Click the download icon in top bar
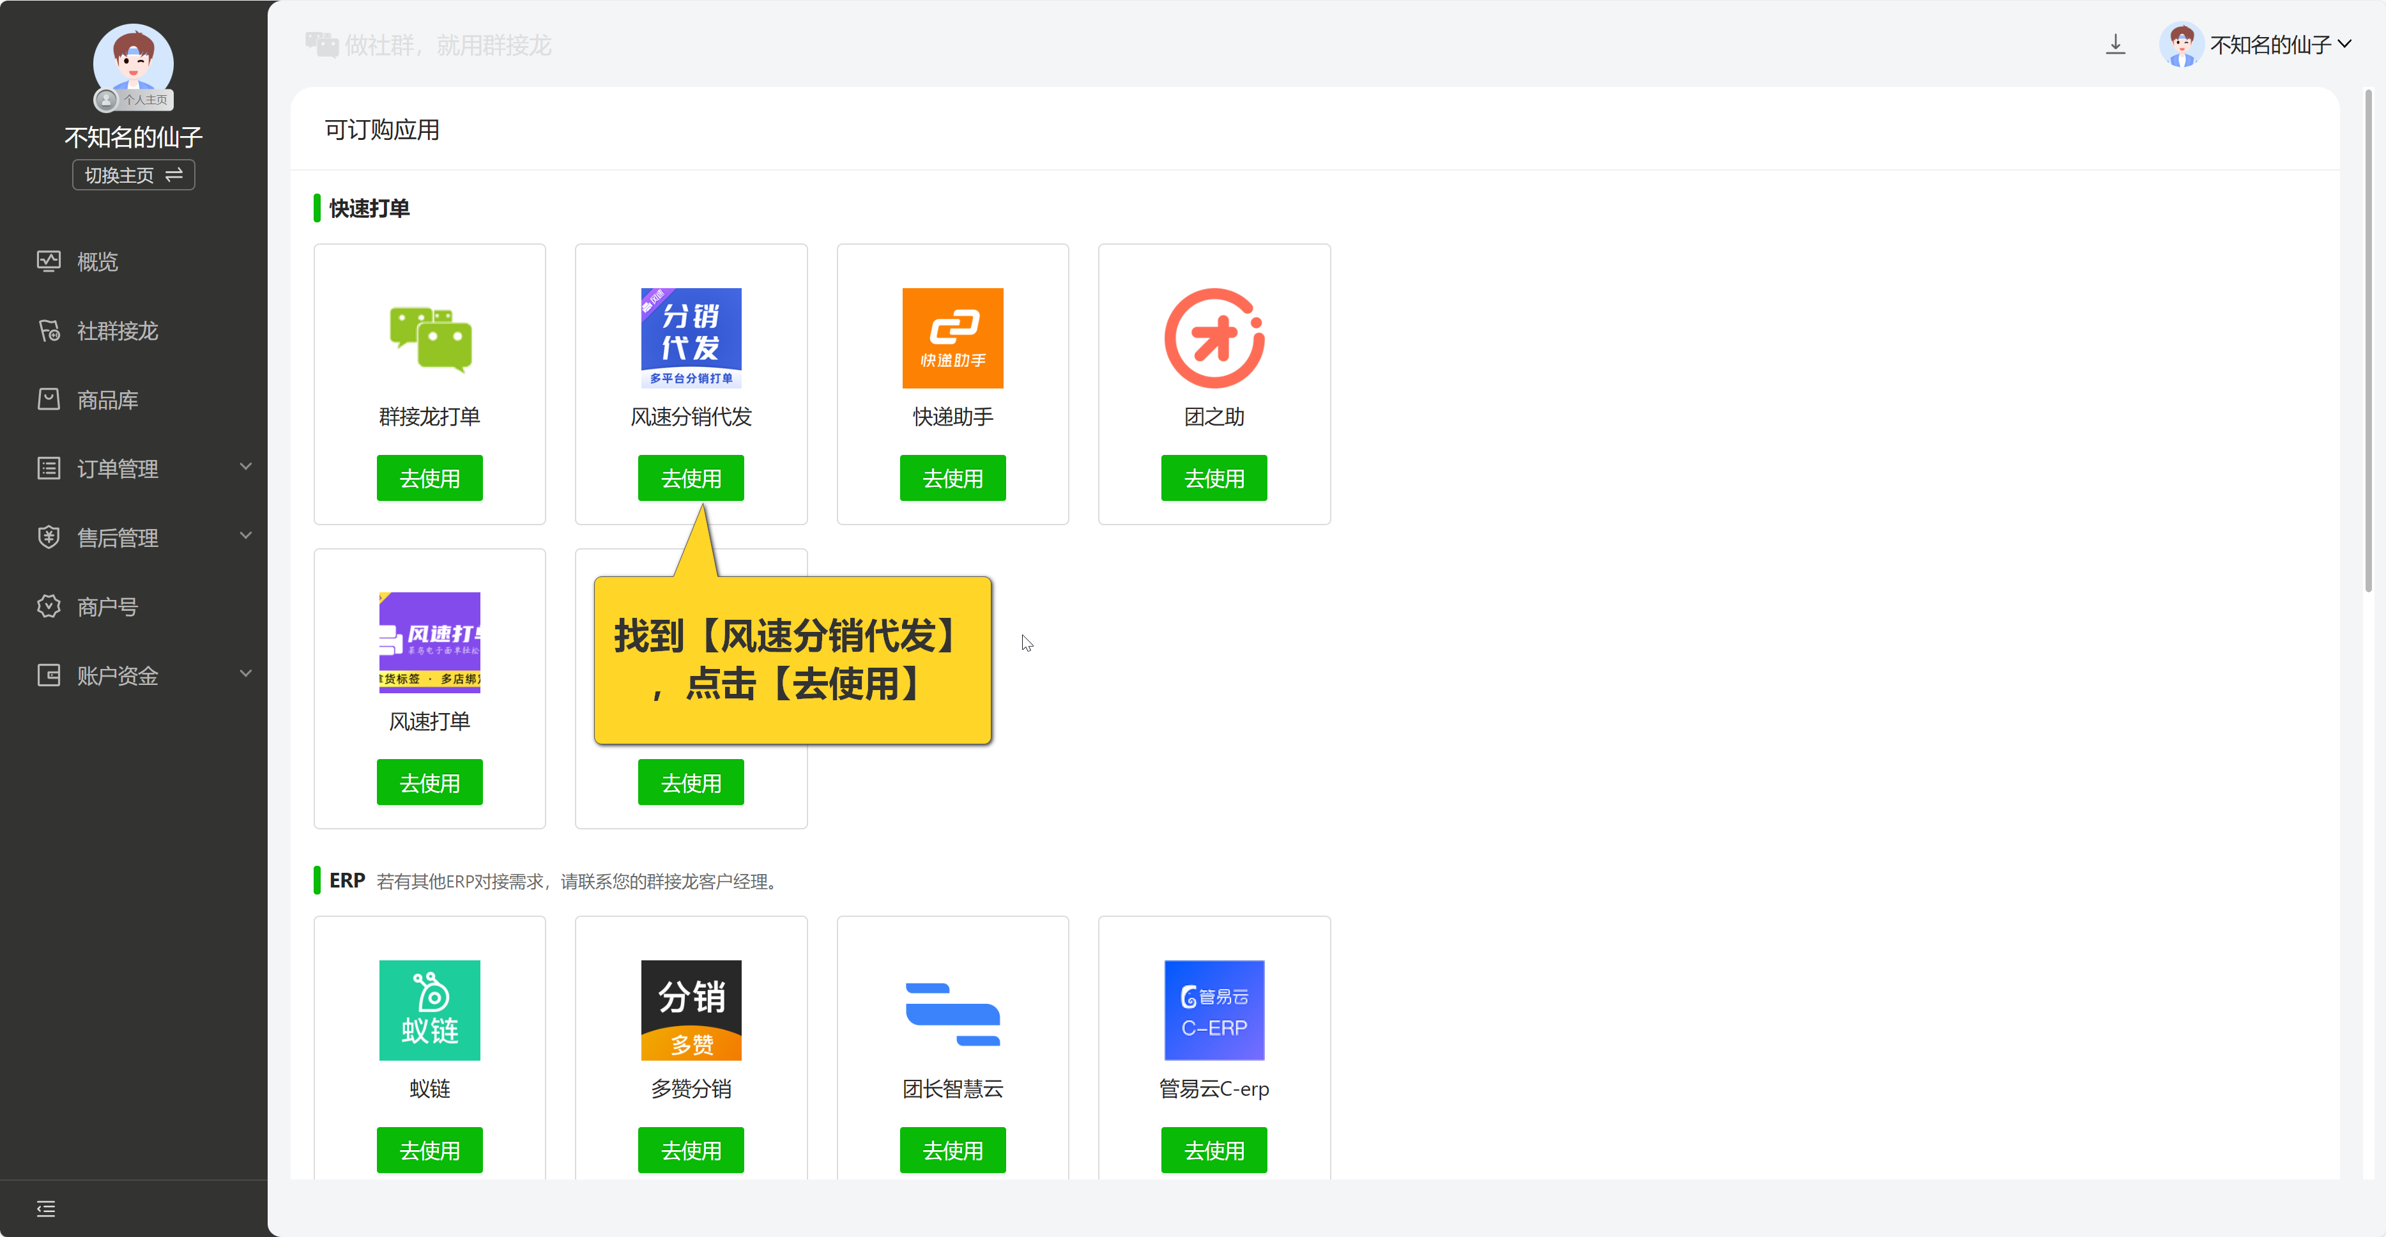Screen dimensions: 2386x1237 (2115, 45)
